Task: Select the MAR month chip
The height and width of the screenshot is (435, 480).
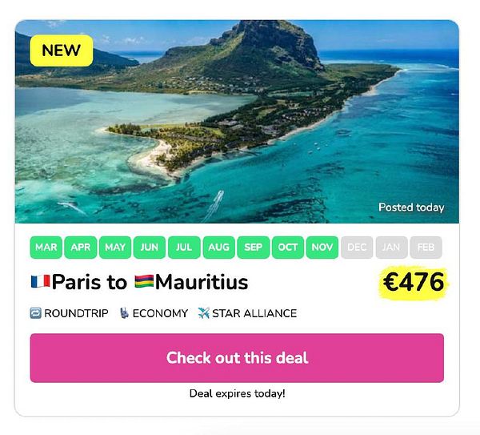Action: pos(46,247)
